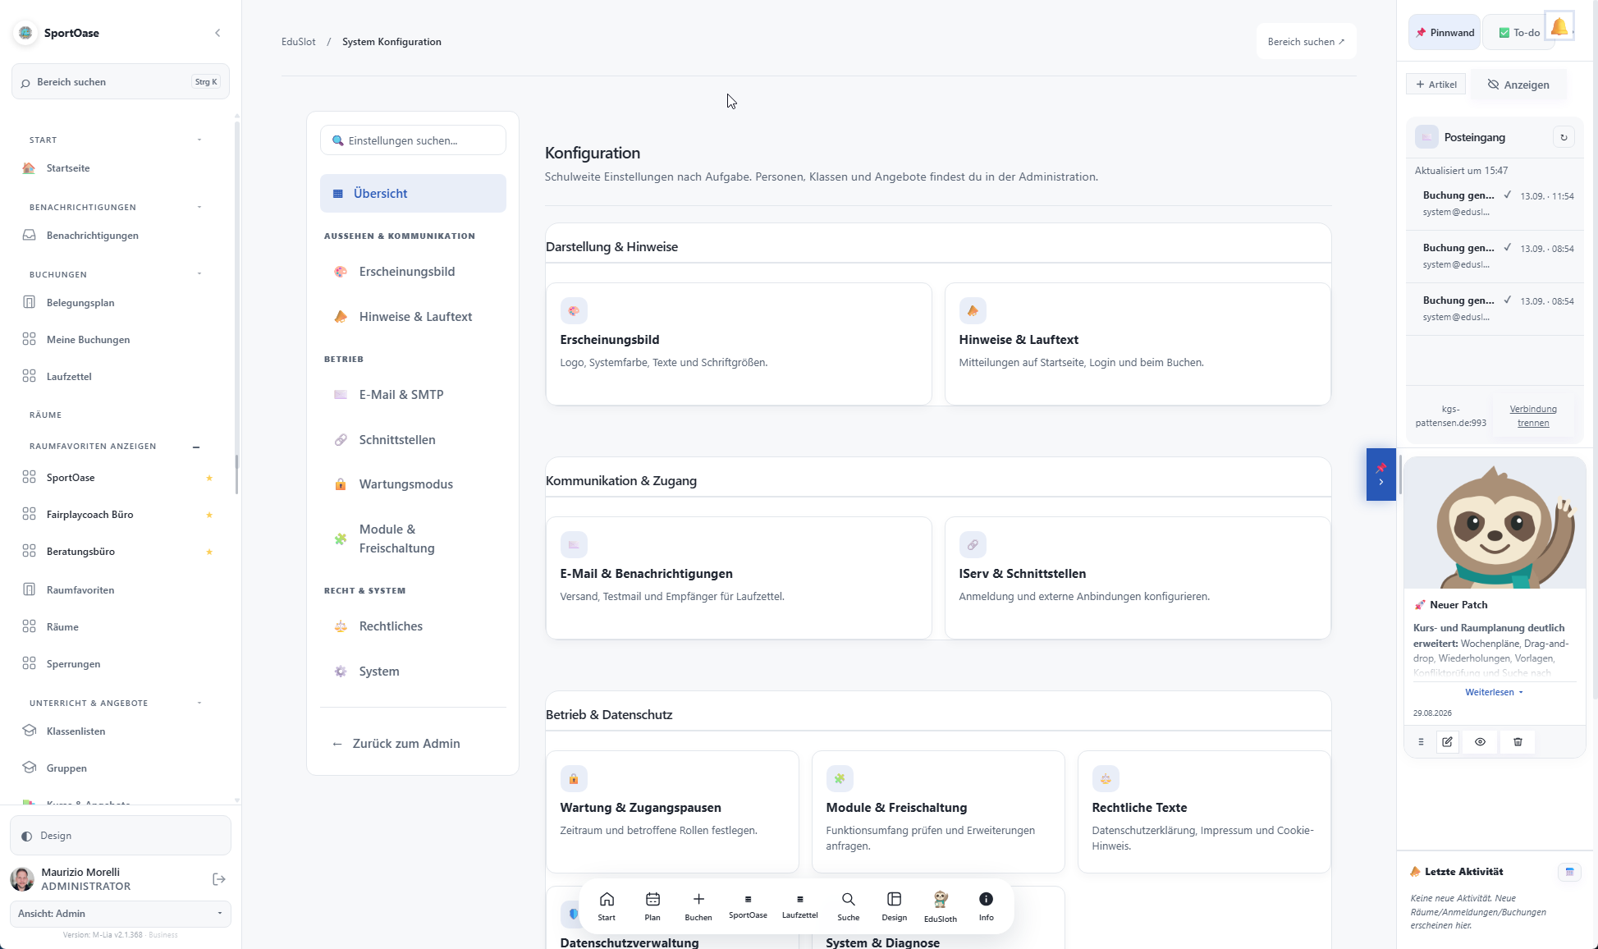1598x949 pixels.
Task: Toggle Anzeigen visibility in the Pinnwand panel
Action: point(1518,85)
